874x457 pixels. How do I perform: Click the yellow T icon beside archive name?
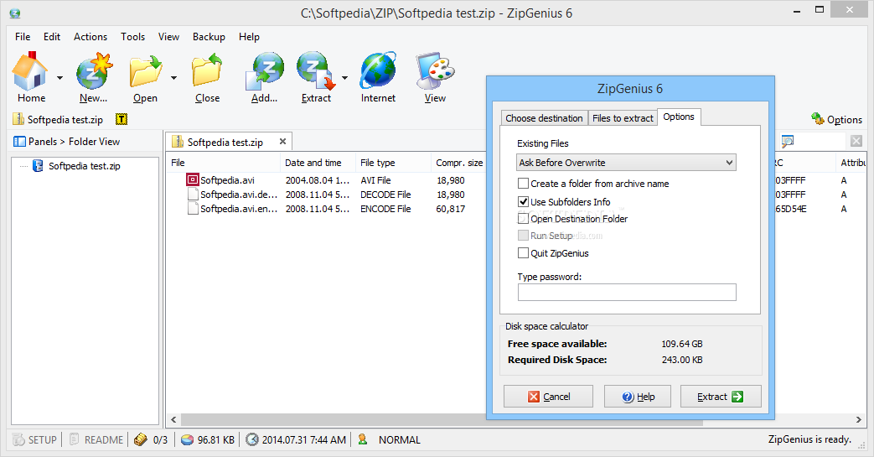tap(122, 119)
